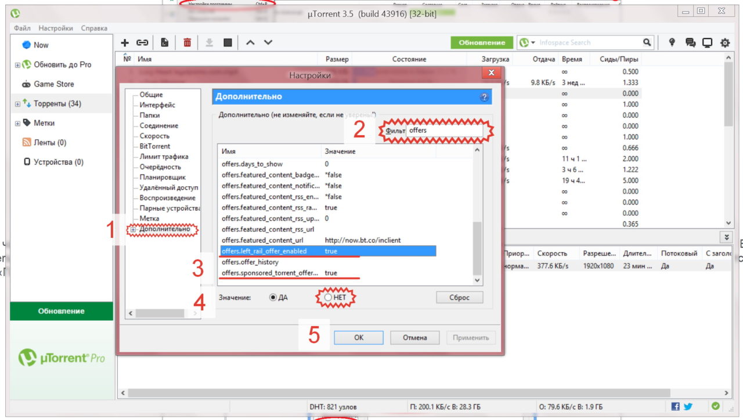This screenshot has width=743, height=420.
Task: Open the chat bubbles icon
Action: (690, 42)
